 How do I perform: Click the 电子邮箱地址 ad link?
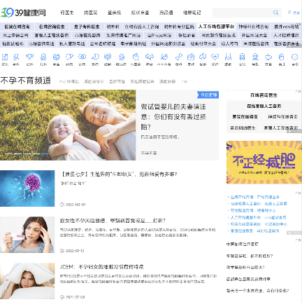coord(134,43)
